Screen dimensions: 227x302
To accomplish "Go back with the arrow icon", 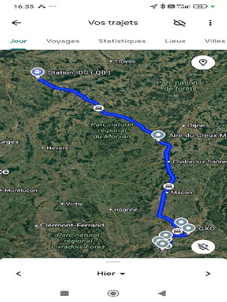I will [16, 23].
